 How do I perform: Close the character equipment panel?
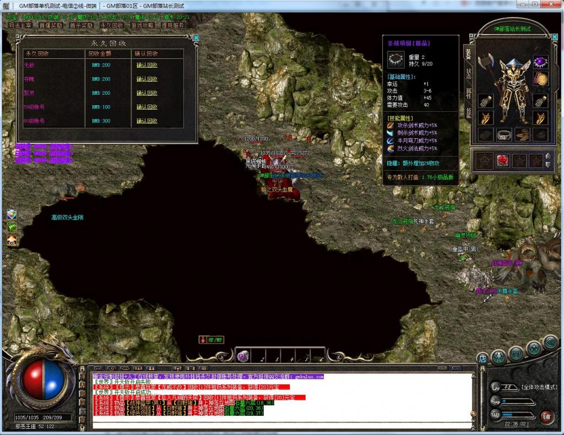(x=555, y=37)
